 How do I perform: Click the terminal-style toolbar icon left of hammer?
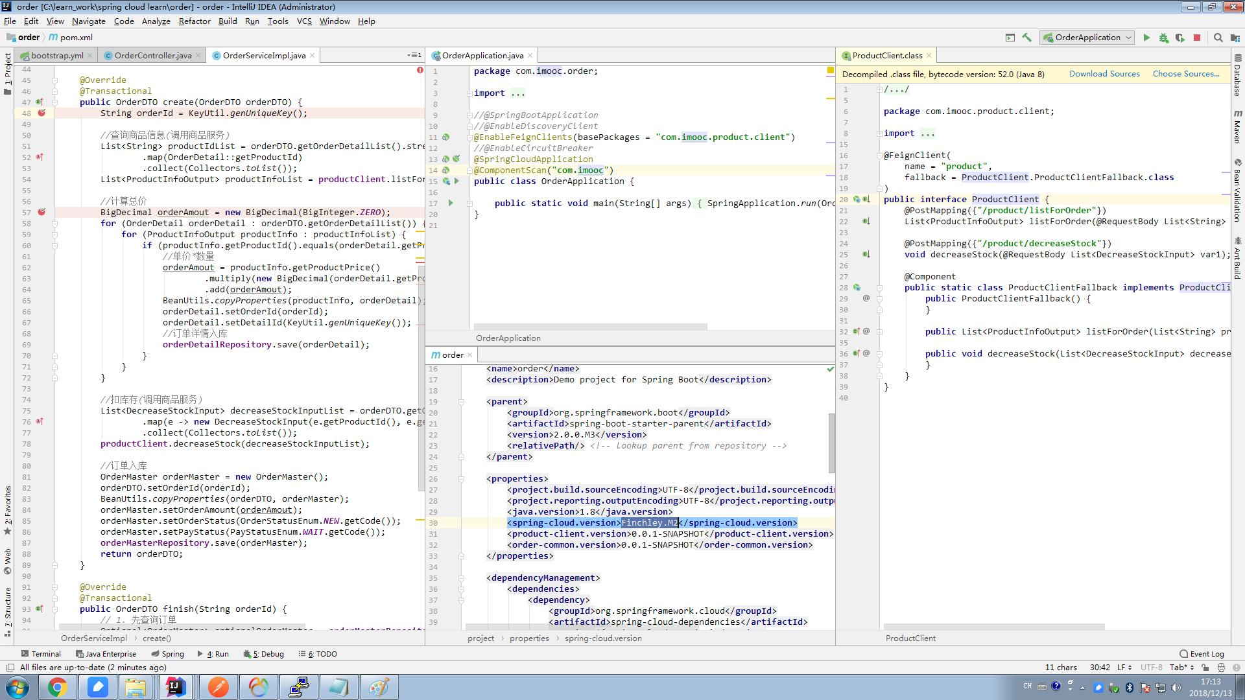click(1010, 38)
